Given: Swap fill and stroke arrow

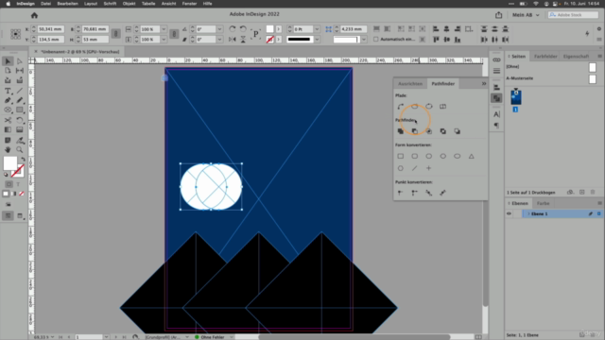Looking at the screenshot, I should [23, 159].
